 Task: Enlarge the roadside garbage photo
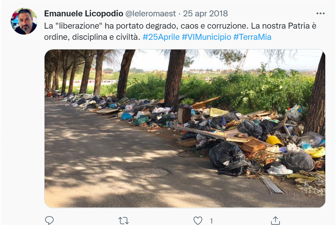click(185, 128)
